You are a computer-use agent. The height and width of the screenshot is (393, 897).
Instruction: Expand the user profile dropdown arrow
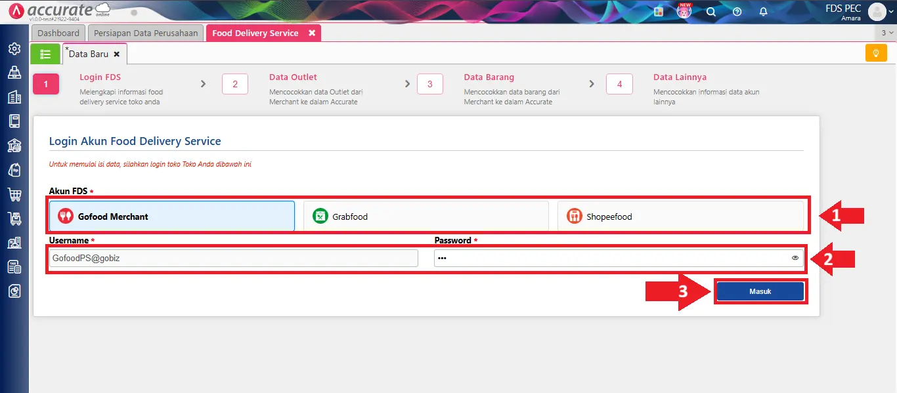[890, 12]
